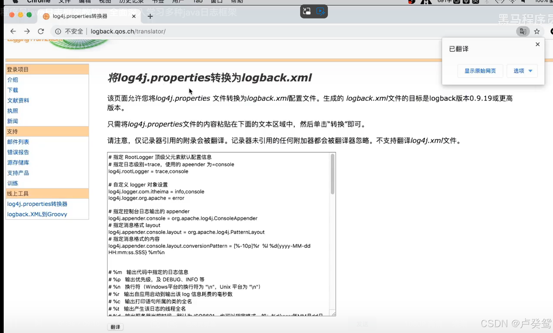553x333 pixels.
Task: Show the original web page
Action: click(x=480, y=71)
